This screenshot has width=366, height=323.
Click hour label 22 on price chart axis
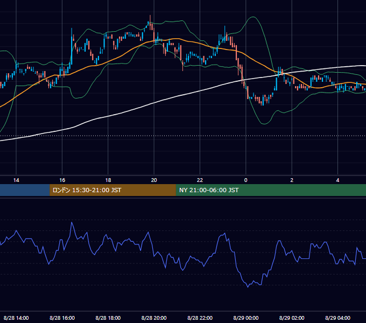coord(200,180)
